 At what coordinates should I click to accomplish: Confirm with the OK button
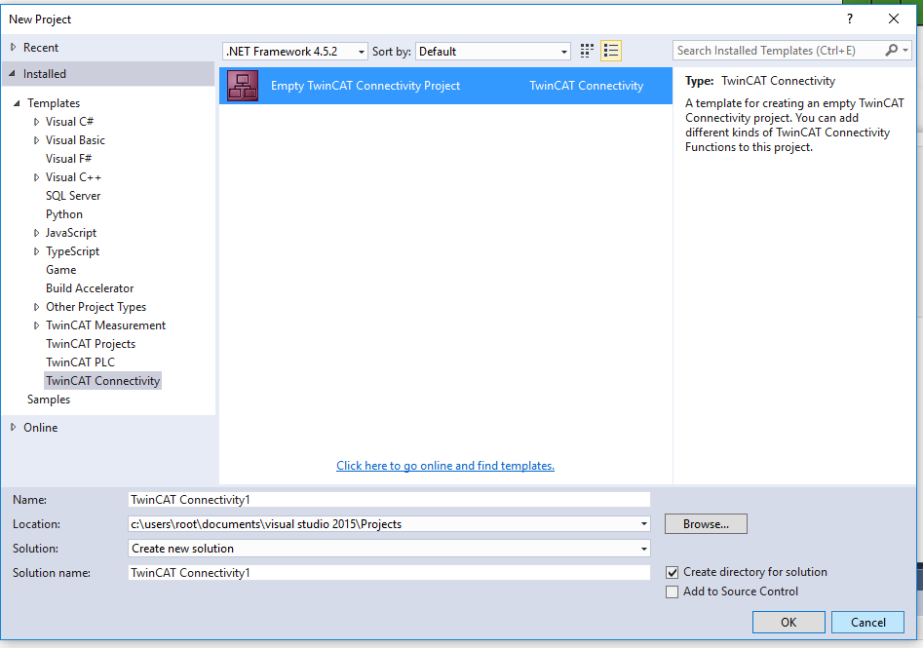coord(788,622)
